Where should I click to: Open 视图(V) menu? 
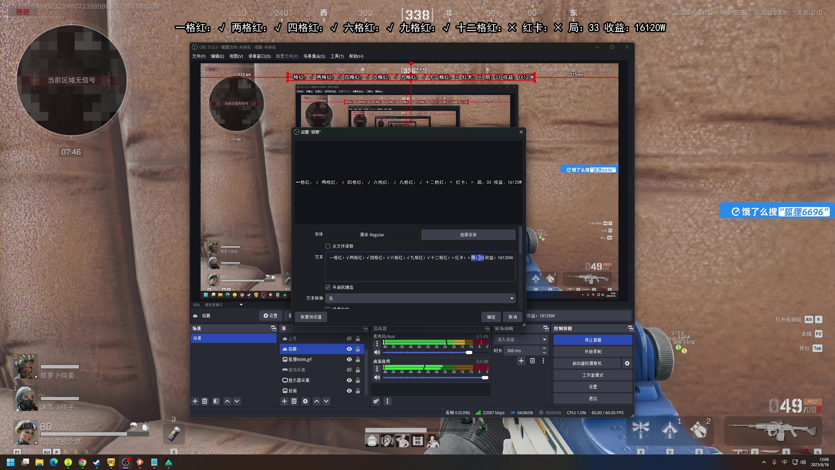tap(236, 56)
